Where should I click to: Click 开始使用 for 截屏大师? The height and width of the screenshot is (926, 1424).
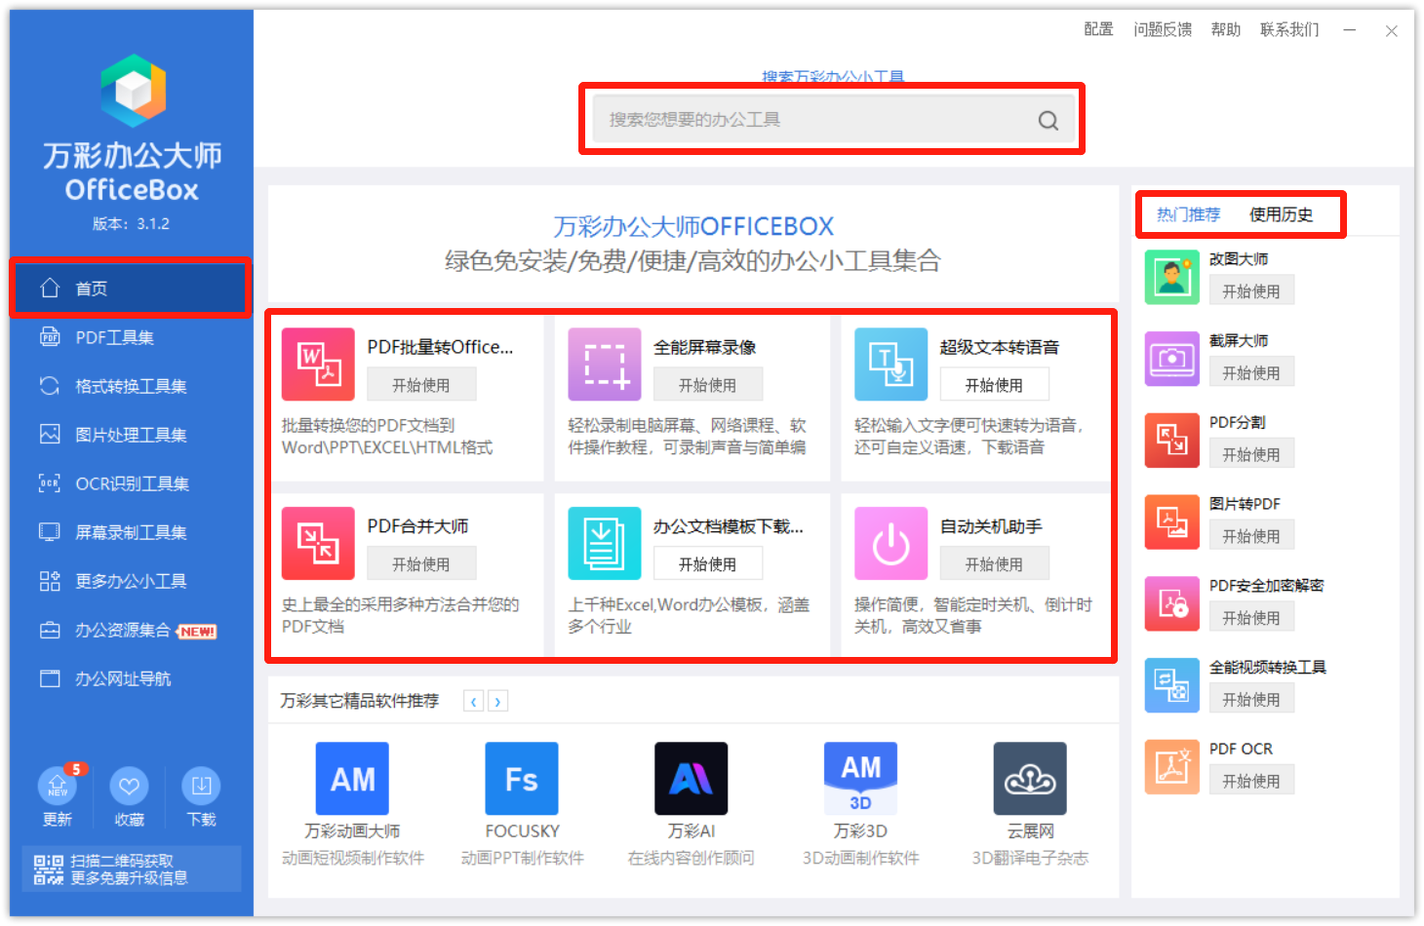pyautogui.click(x=1251, y=373)
